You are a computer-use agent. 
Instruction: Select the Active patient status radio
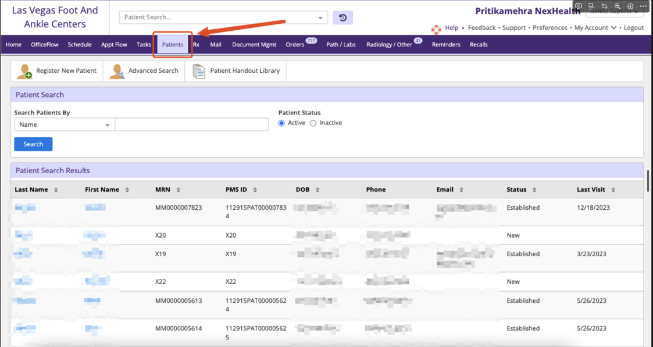[281, 123]
